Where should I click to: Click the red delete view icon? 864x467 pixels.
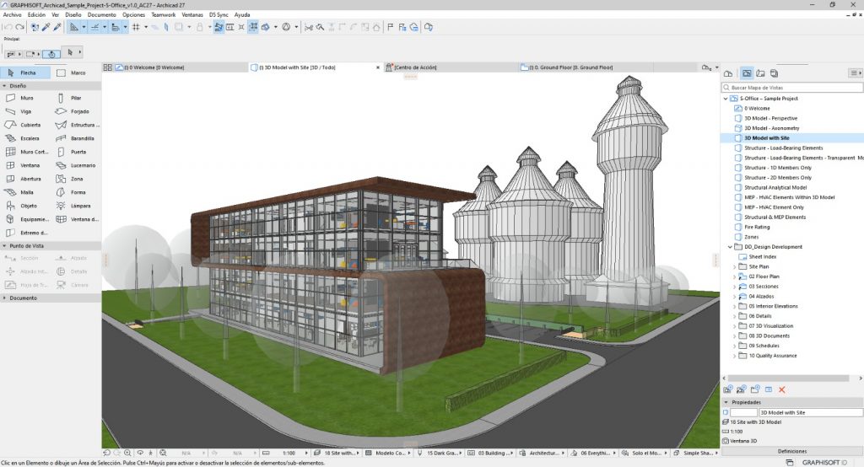782,389
